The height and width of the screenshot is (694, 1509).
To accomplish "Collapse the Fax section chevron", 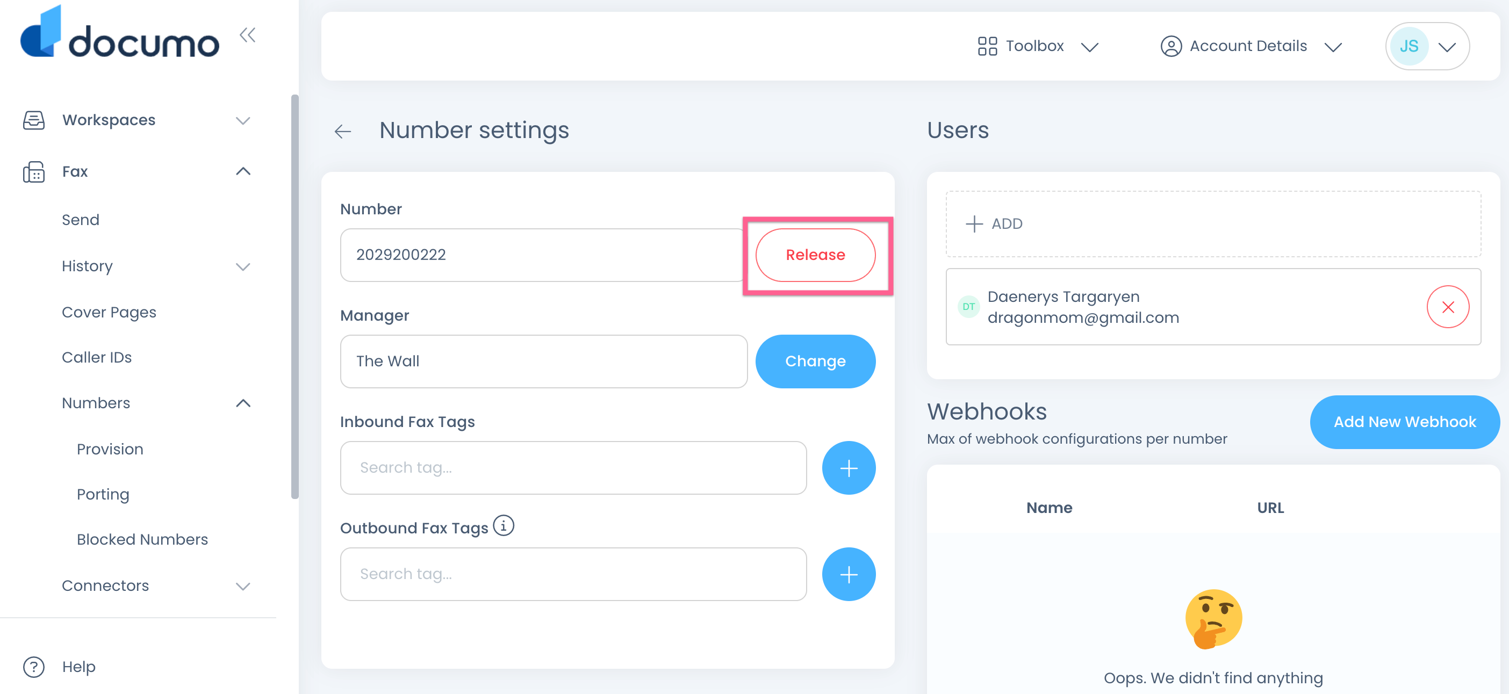I will click(242, 171).
